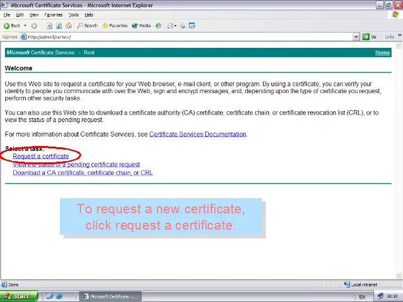
Task: Click the Go button
Action: [x=370, y=37]
